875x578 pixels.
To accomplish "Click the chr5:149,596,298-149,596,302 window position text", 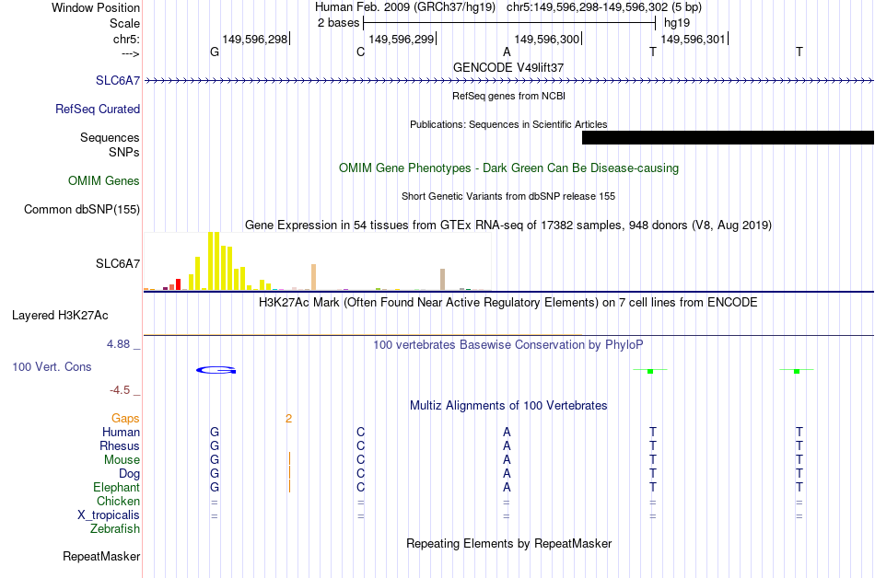I will click(x=604, y=7).
